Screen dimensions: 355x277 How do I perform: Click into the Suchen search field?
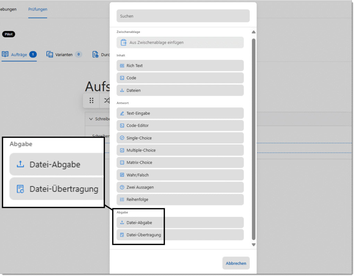pos(183,16)
